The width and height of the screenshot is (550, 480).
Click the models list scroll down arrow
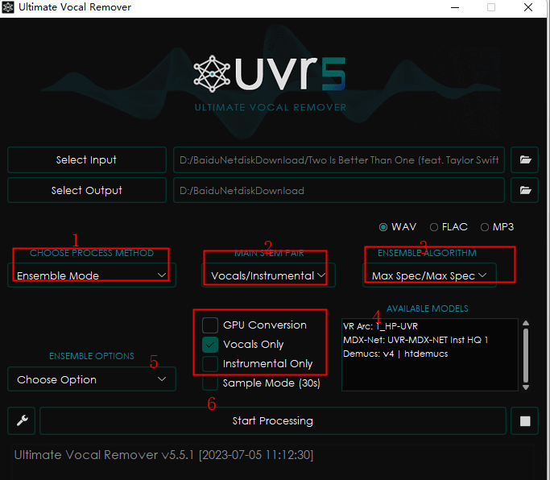coord(526,387)
